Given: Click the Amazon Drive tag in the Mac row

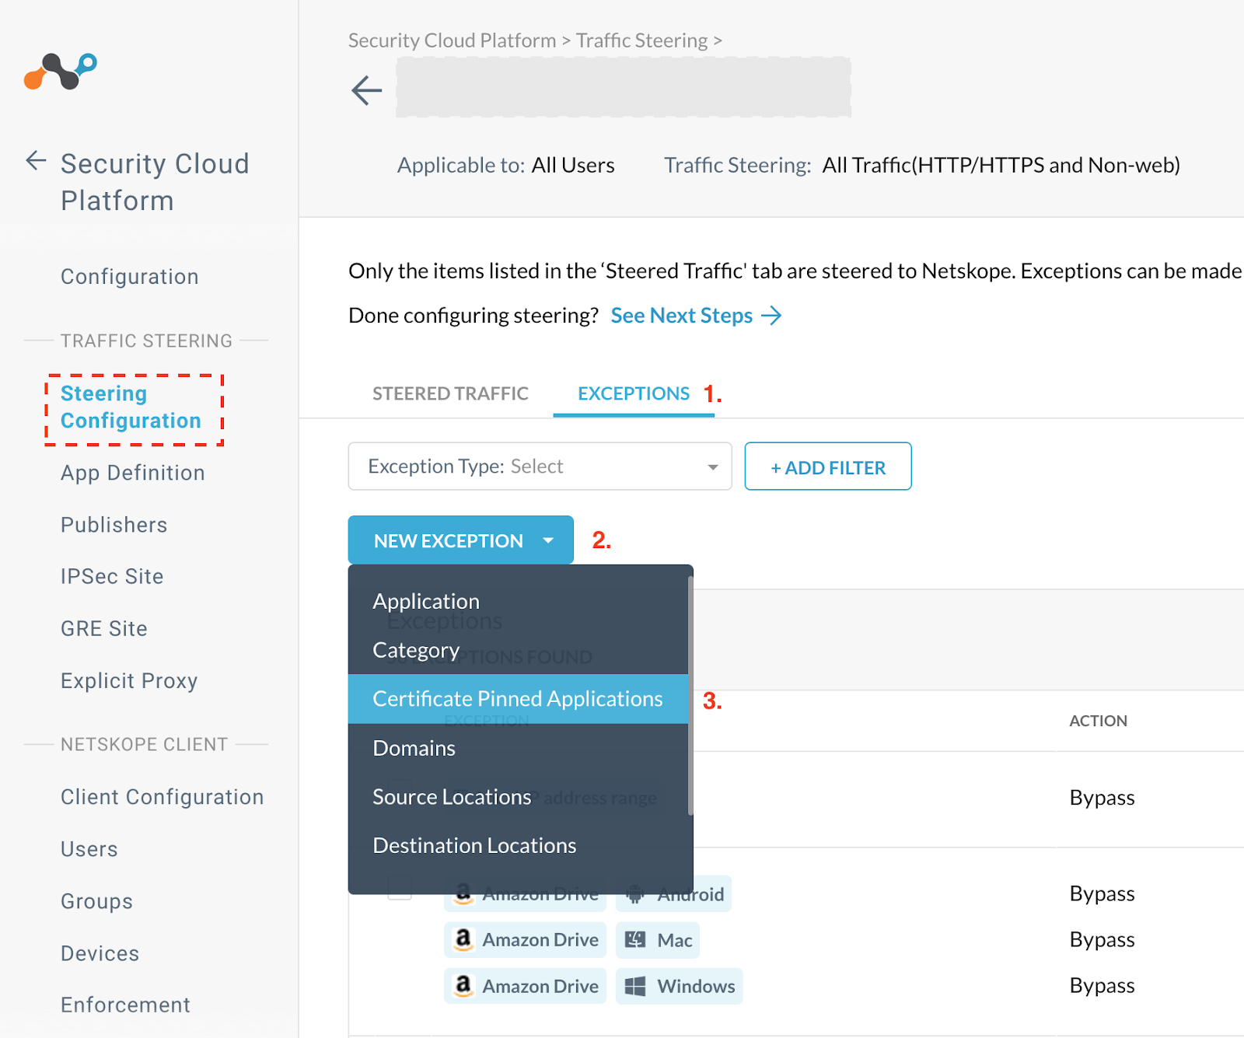Looking at the screenshot, I should pos(526,940).
